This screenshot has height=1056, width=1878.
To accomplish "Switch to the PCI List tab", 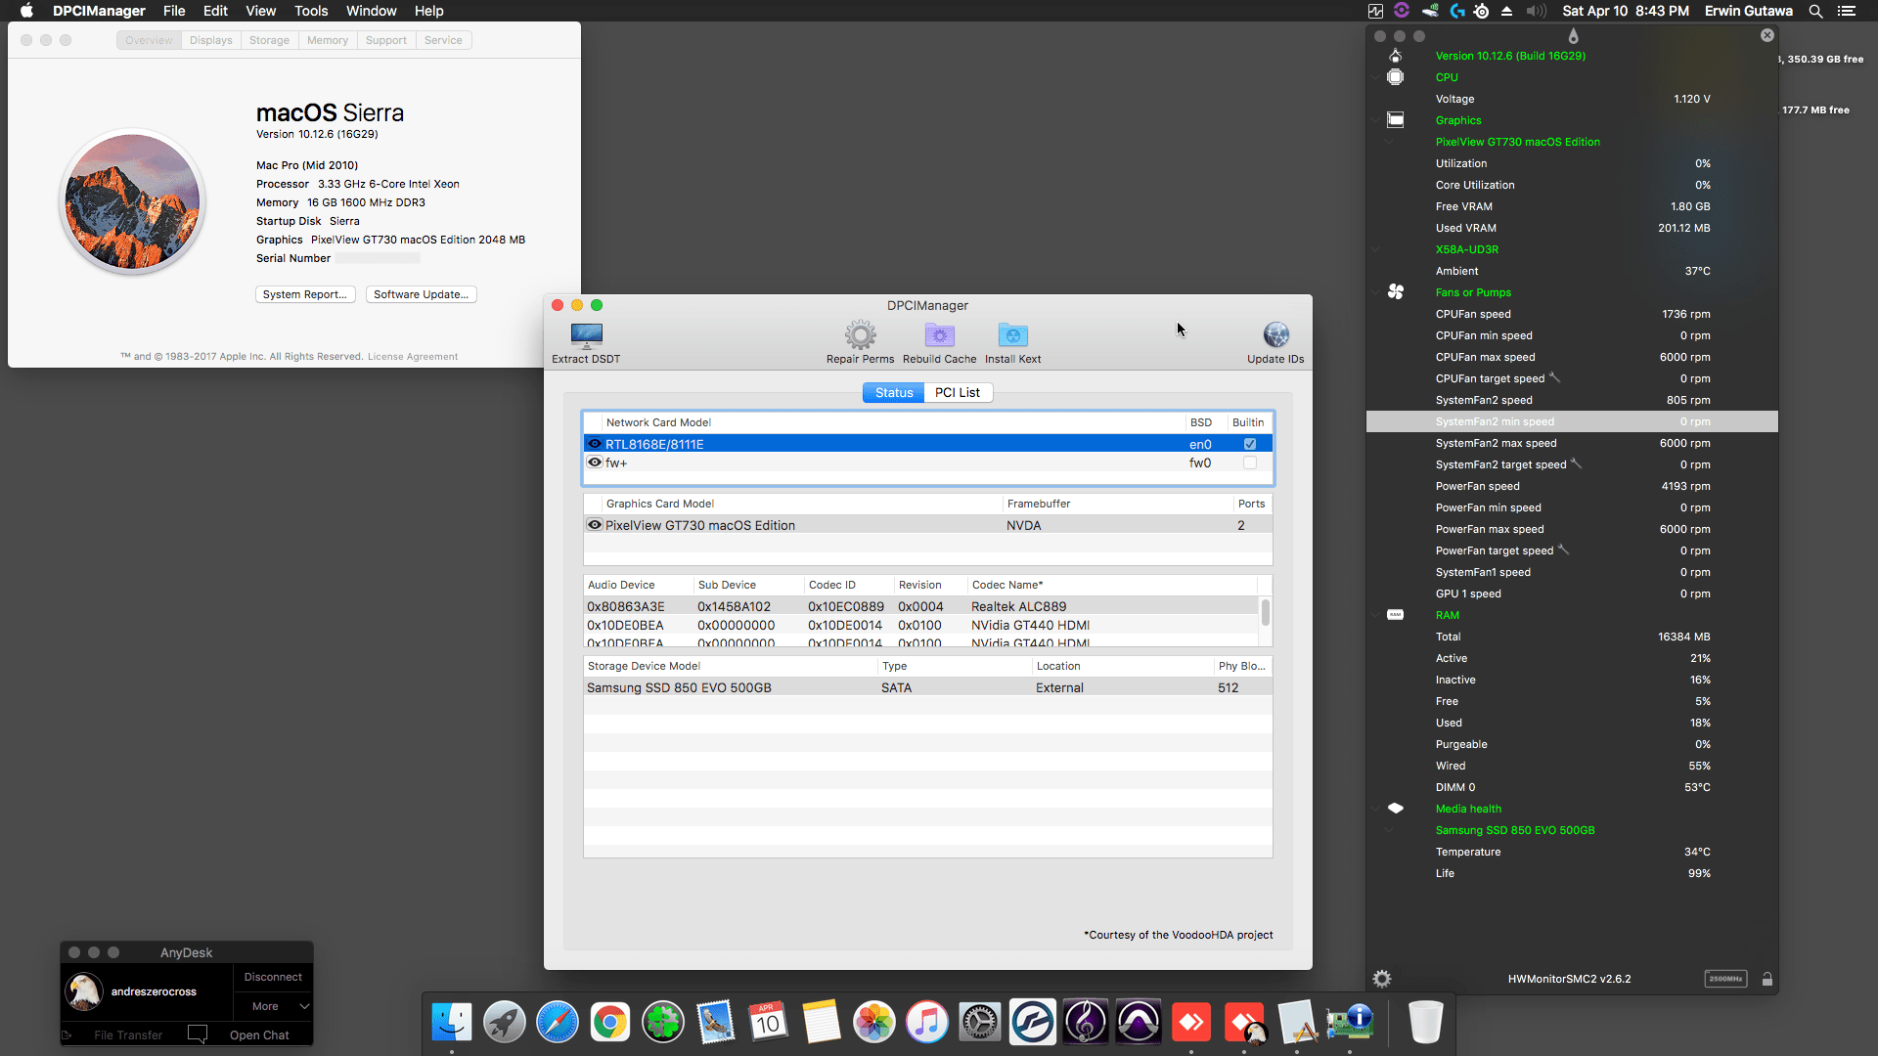I will (958, 392).
